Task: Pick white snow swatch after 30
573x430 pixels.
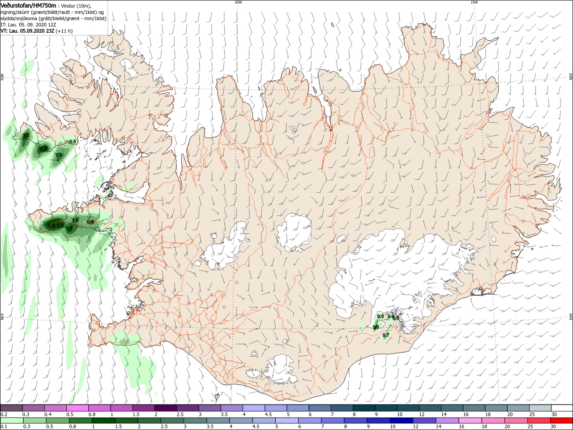Action: (x=562, y=408)
